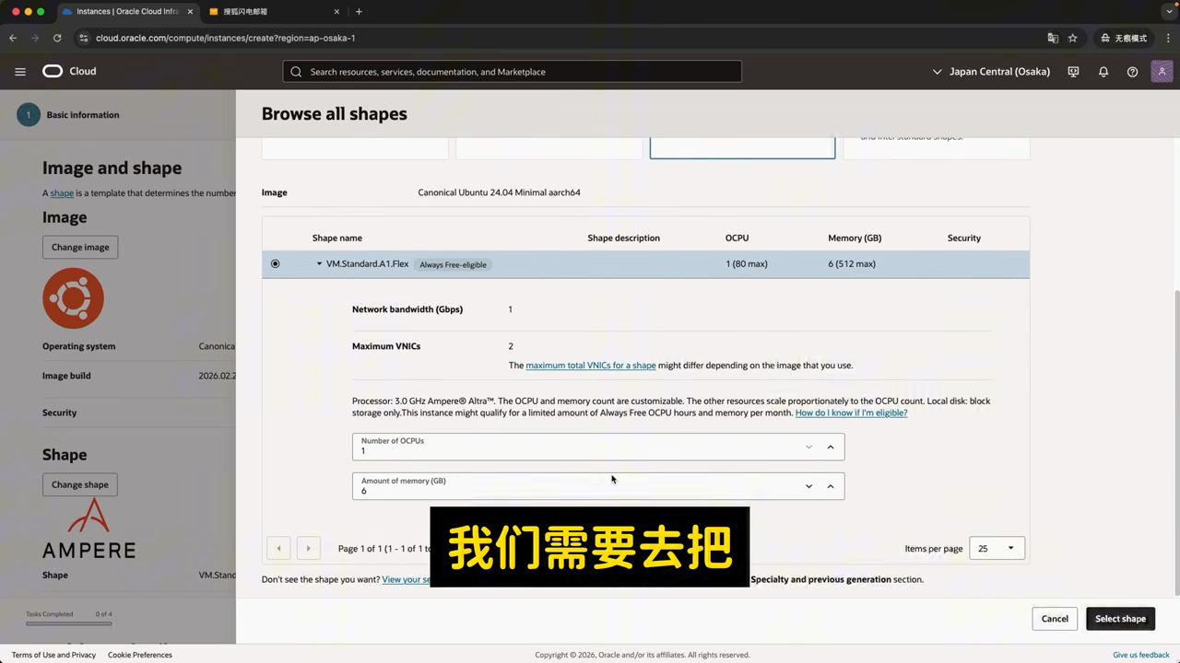Open the browser three-dot menu

click(x=1167, y=38)
